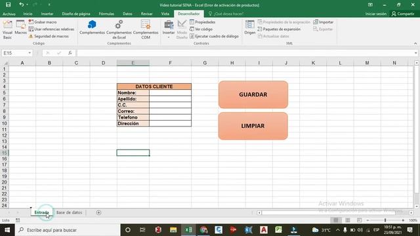
Task: Click the formula bar input
Action: pos(245,53)
